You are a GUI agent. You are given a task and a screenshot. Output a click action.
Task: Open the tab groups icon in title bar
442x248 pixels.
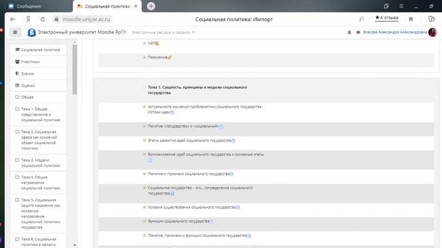pos(386,6)
